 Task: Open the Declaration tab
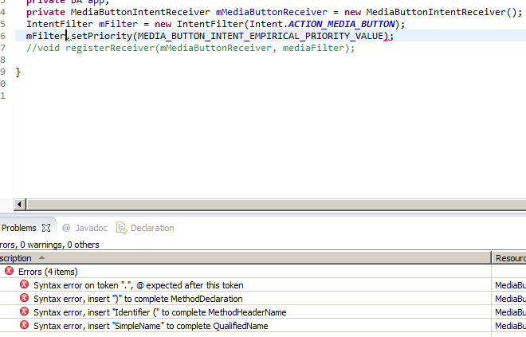(151, 228)
